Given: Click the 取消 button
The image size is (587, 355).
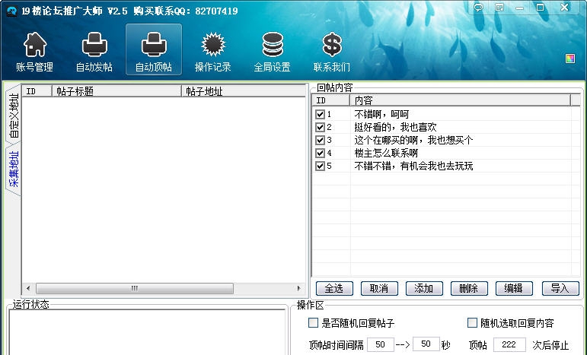Looking at the screenshot, I should coord(379,288).
